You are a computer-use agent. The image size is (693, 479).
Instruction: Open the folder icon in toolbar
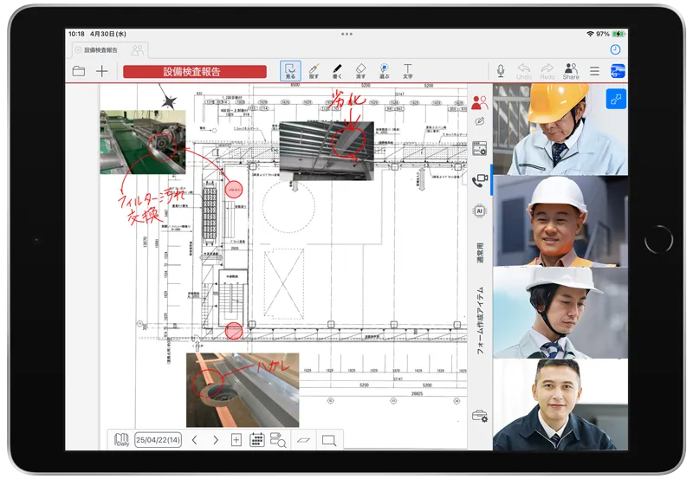79,71
